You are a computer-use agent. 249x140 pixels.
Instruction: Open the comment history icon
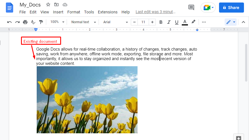click(x=191, y=8)
